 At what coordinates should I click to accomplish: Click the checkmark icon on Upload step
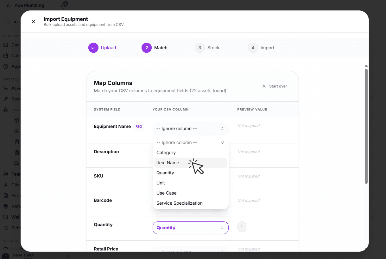point(93,48)
